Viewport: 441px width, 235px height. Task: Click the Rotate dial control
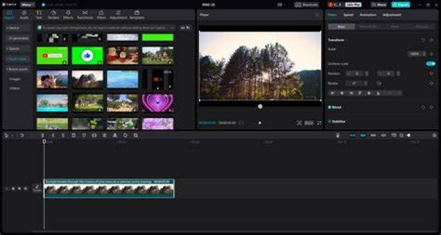379,83
